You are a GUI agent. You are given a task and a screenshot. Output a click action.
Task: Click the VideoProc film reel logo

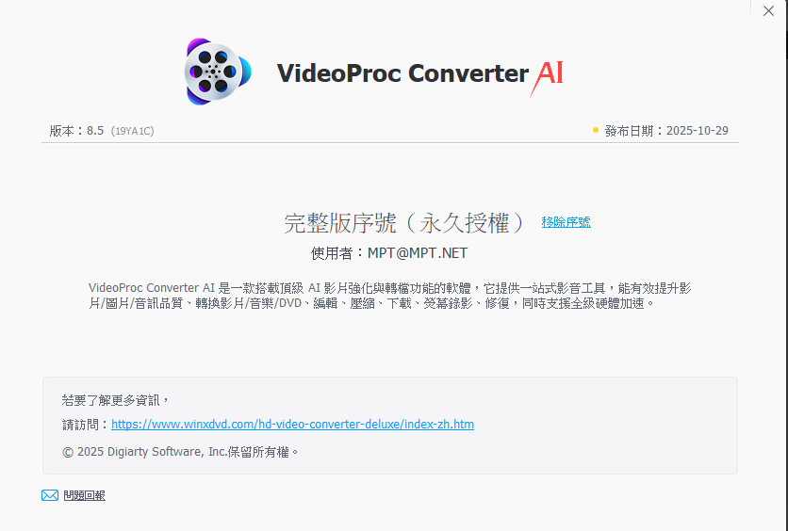(x=218, y=72)
